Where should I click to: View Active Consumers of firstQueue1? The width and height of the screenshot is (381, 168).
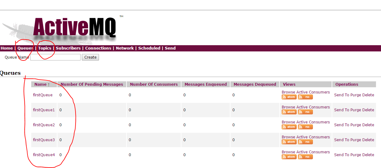[x=313, y=107]
